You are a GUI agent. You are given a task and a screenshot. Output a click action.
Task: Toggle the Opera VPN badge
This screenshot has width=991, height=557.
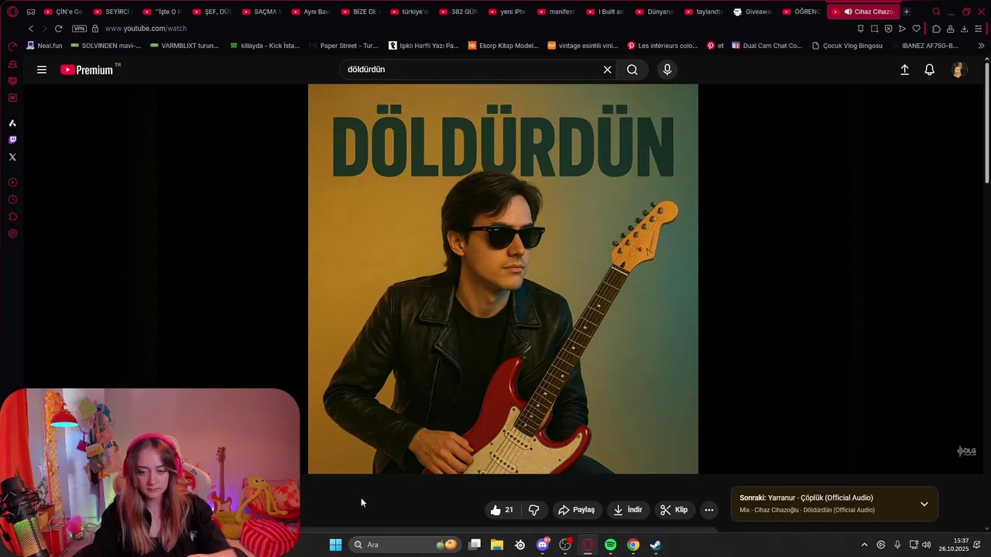tap(79, 29)
